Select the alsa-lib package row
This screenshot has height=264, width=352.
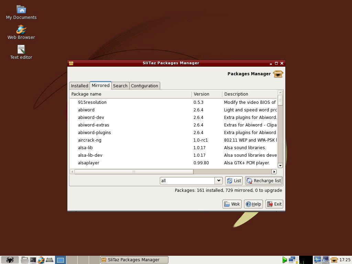click(x=173, y=148)
